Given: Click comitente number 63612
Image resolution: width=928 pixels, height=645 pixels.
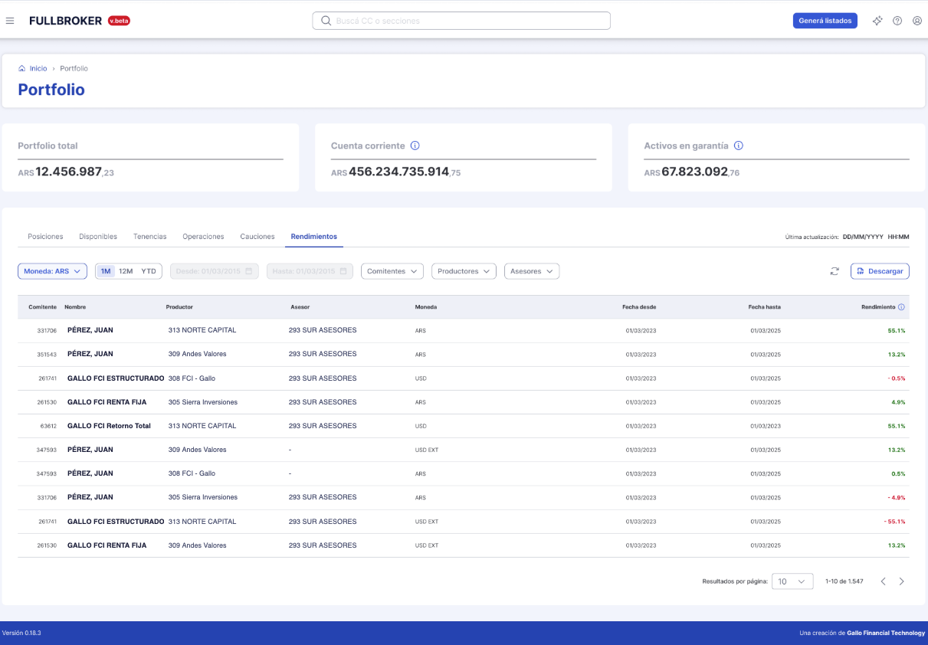Looking at the screenshot, I should 48,426.
